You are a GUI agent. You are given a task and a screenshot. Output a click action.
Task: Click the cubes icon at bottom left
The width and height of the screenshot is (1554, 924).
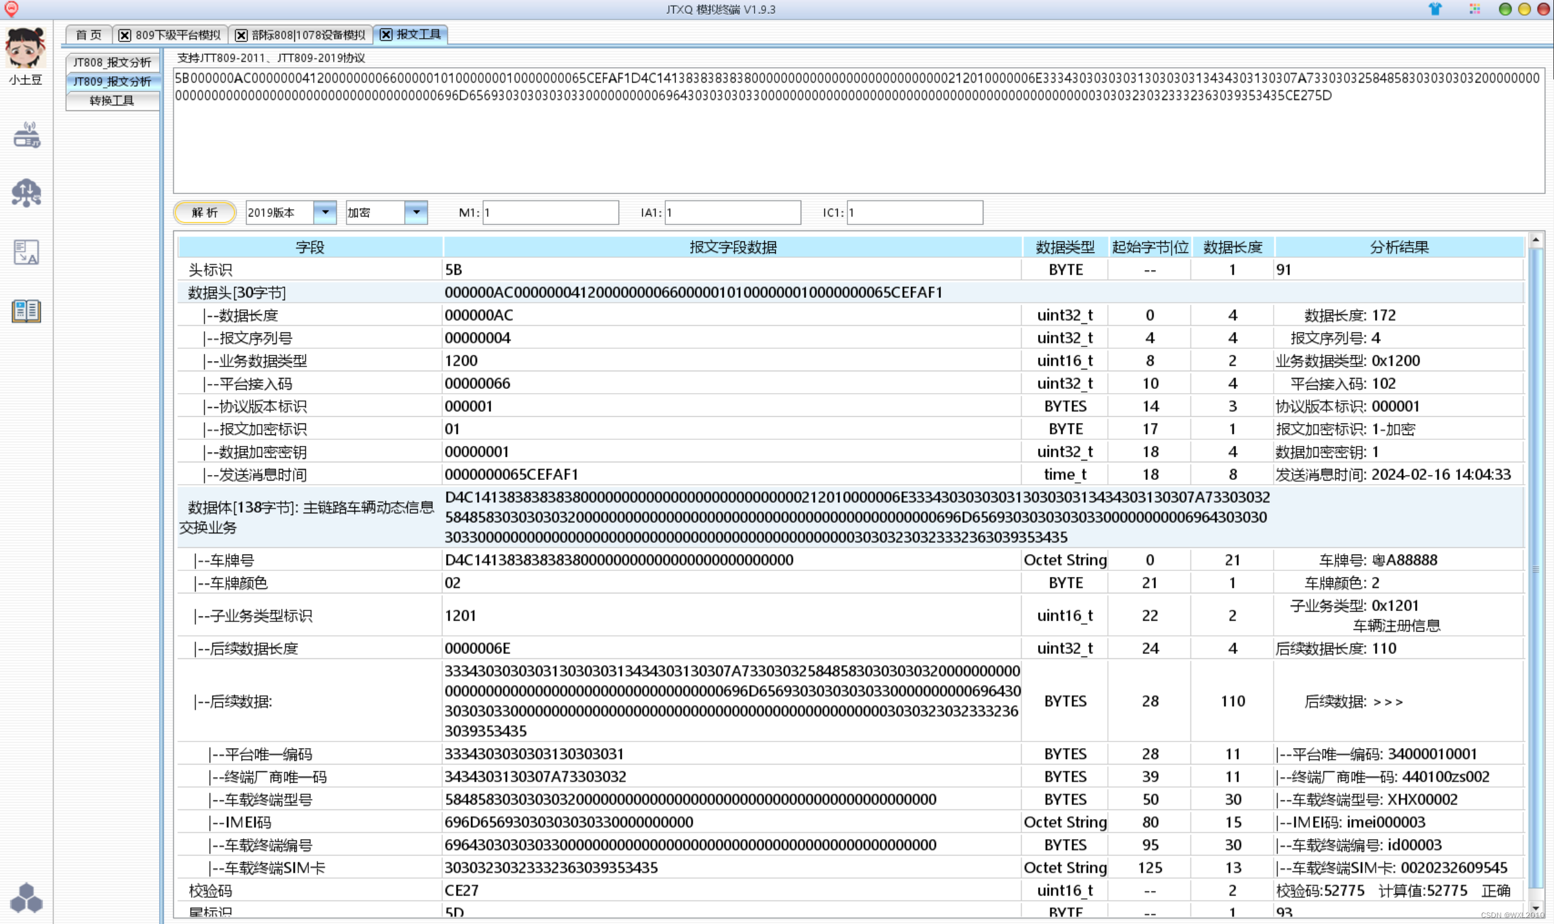pyautogui.click(x=26, y=897)
